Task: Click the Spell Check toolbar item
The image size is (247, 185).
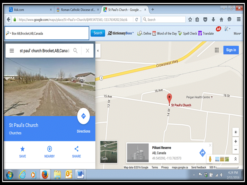Action: 188,33
